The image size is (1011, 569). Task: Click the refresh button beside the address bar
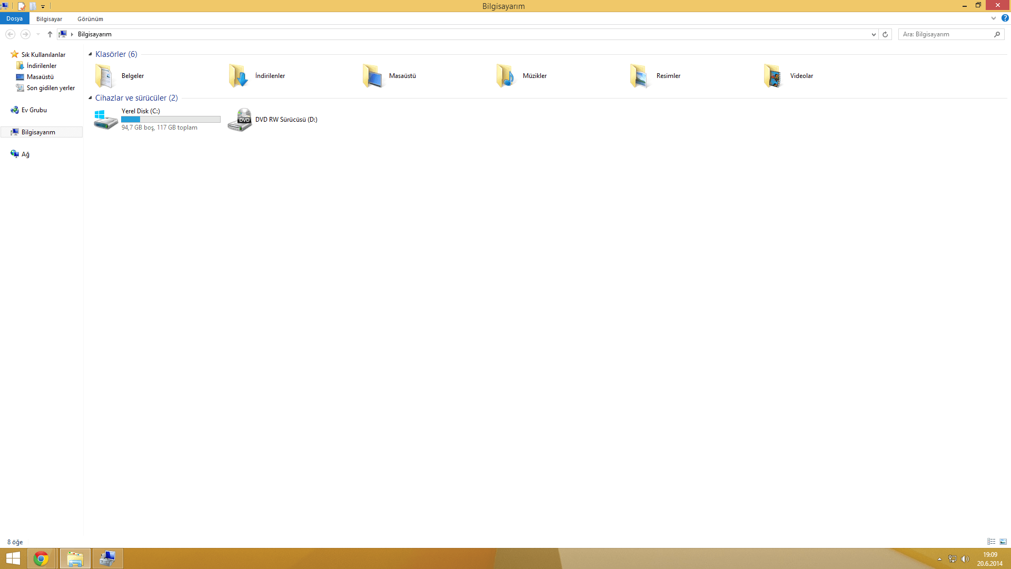pyautogui.click(x=885, y=34)
